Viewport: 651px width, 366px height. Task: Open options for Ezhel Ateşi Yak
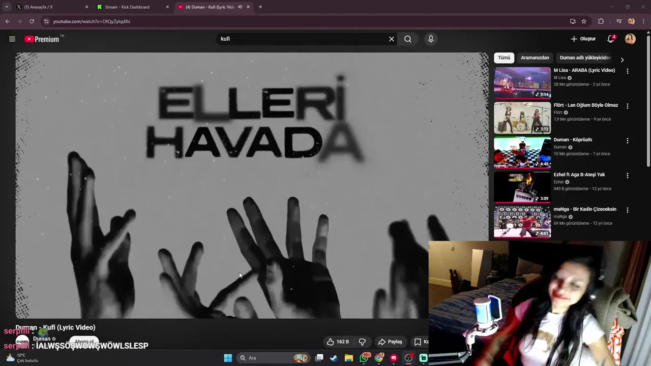(628, 175)
